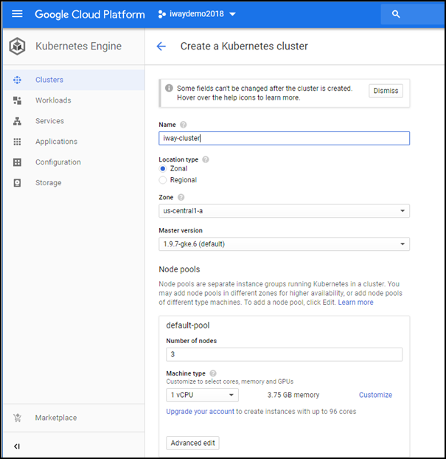Click the back arrow beside Create a Kubernetes cluster

tap(161, 46)
